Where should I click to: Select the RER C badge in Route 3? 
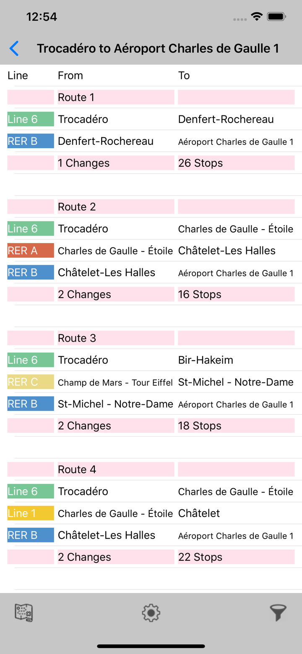tap(30, 382)
